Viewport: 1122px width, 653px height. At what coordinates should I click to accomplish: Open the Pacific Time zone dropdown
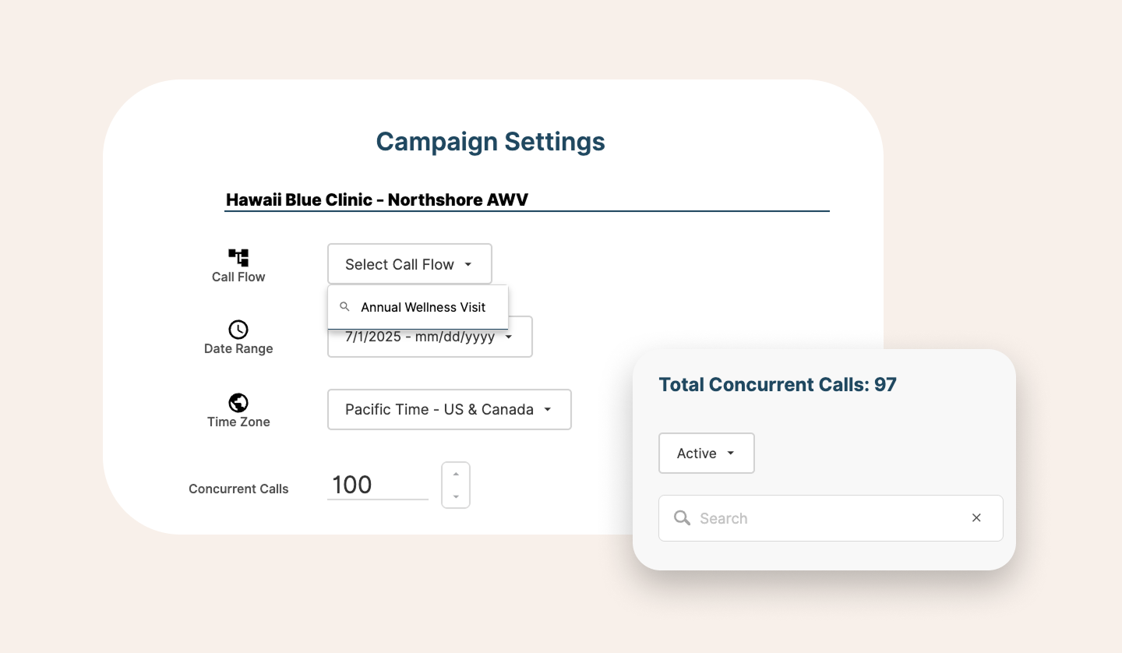point(449,409)
